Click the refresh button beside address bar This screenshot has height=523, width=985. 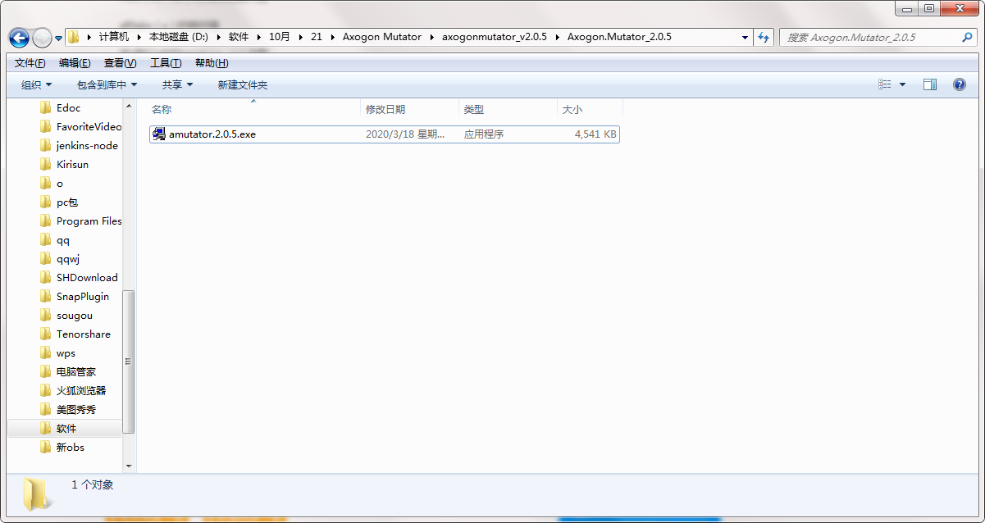764,37
